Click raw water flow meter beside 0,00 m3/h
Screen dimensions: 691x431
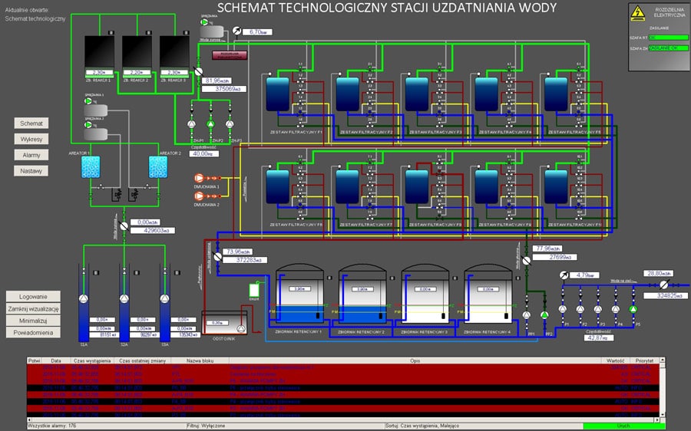click(124, 226)
